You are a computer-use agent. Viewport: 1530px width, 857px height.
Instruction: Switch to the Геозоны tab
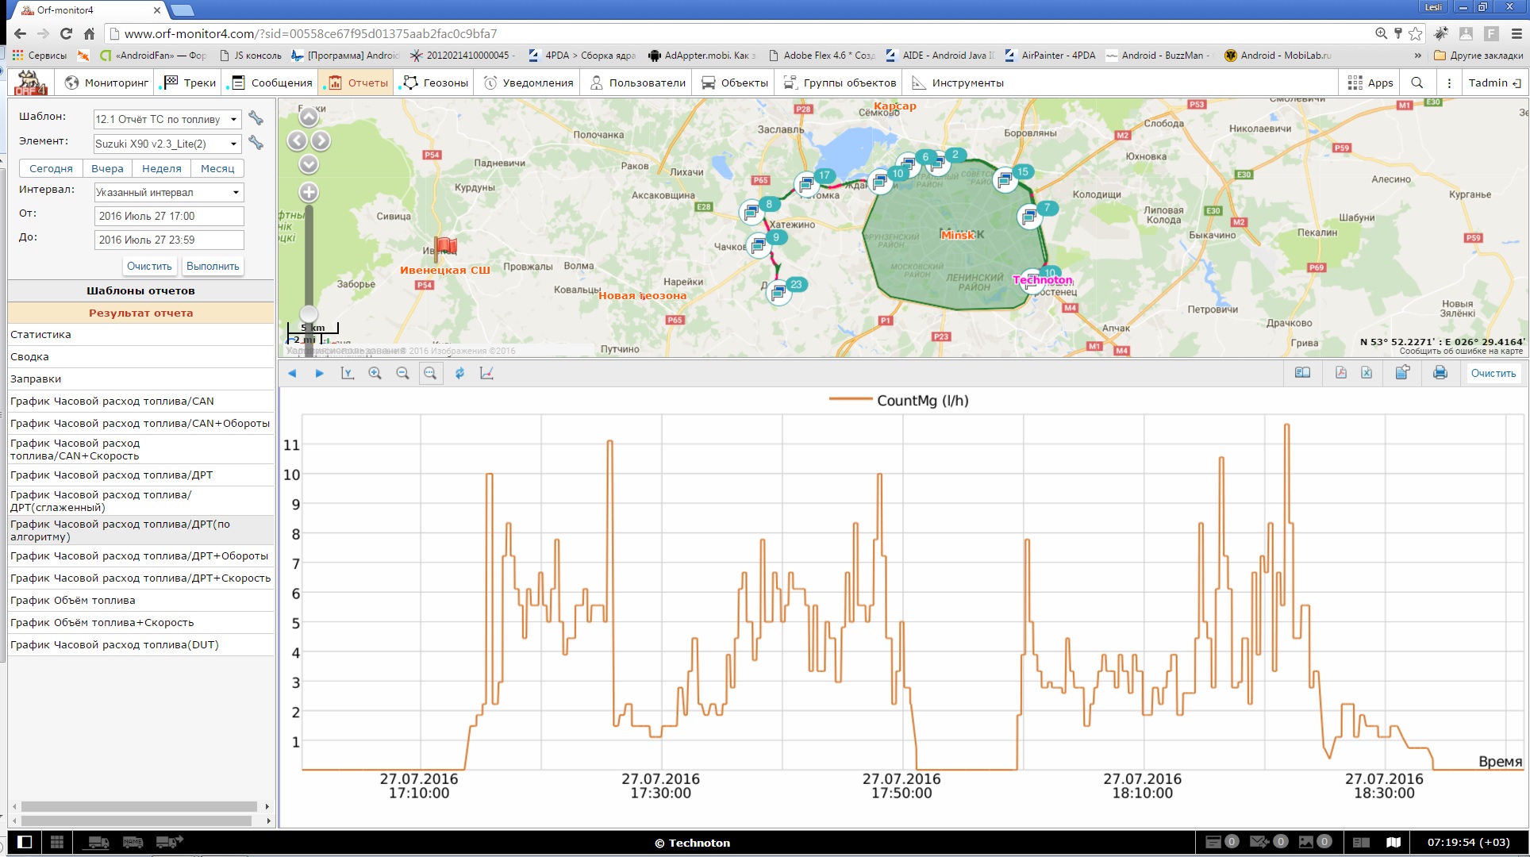[436, 83]
